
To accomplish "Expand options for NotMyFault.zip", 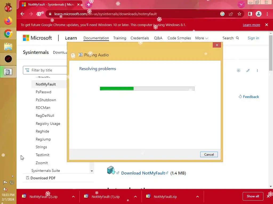I will [198, 197].
